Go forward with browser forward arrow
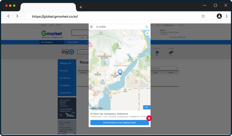The width and height of the screenshot is (232, 136). [17, 16]
